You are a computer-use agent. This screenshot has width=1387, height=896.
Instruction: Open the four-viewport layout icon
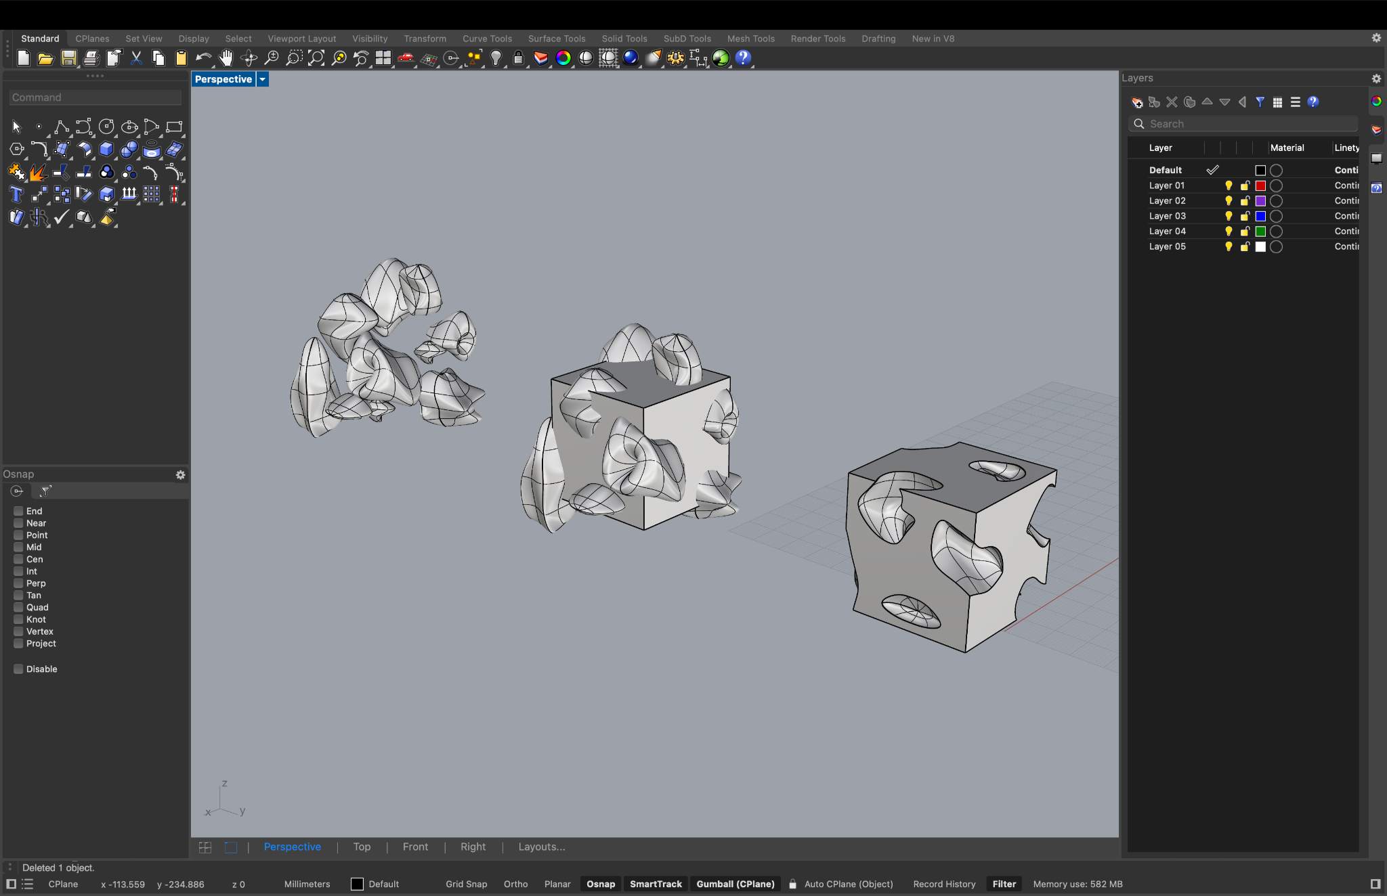click(383, 58)
